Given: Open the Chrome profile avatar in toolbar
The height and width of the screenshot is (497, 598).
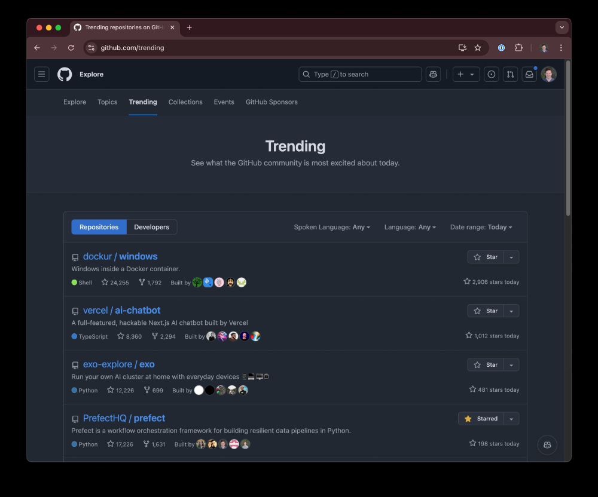Looking at the screenshot, I should pyautogui.click(x=544, y=48).
